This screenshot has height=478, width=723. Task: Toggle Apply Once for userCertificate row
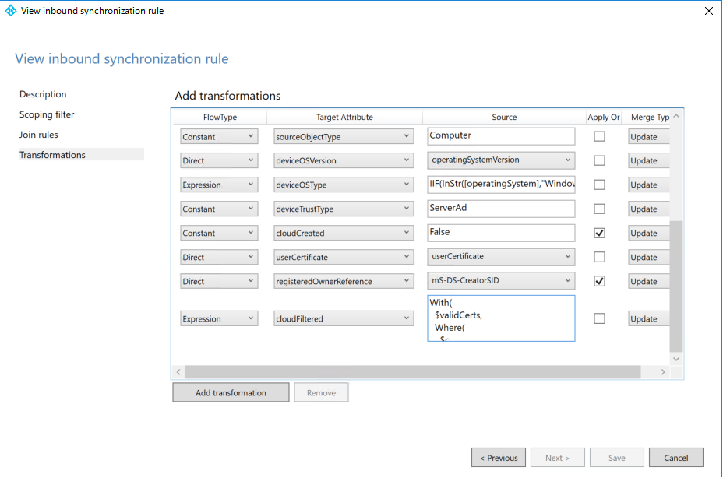(x=599, y=257)
